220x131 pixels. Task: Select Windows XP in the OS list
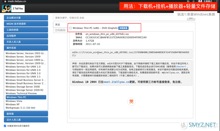[13, 104]
